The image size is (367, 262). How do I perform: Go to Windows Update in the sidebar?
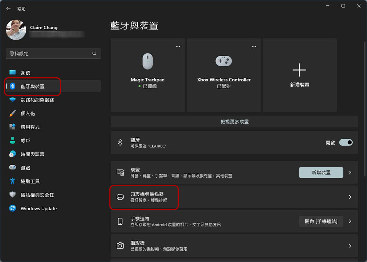(x=39, y=209)
